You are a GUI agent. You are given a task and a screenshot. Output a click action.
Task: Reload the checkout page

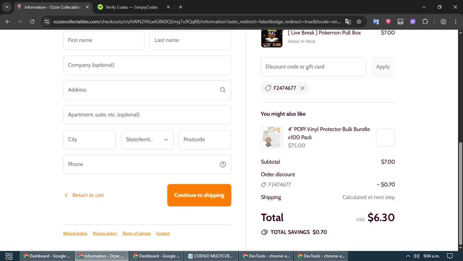pos(32,22)
